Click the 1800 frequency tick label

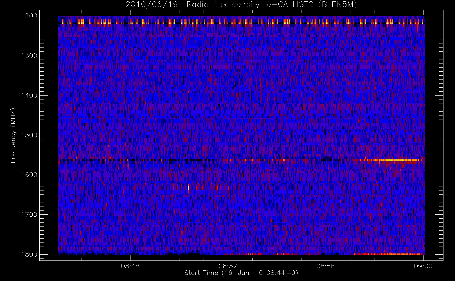click(29, 254)
